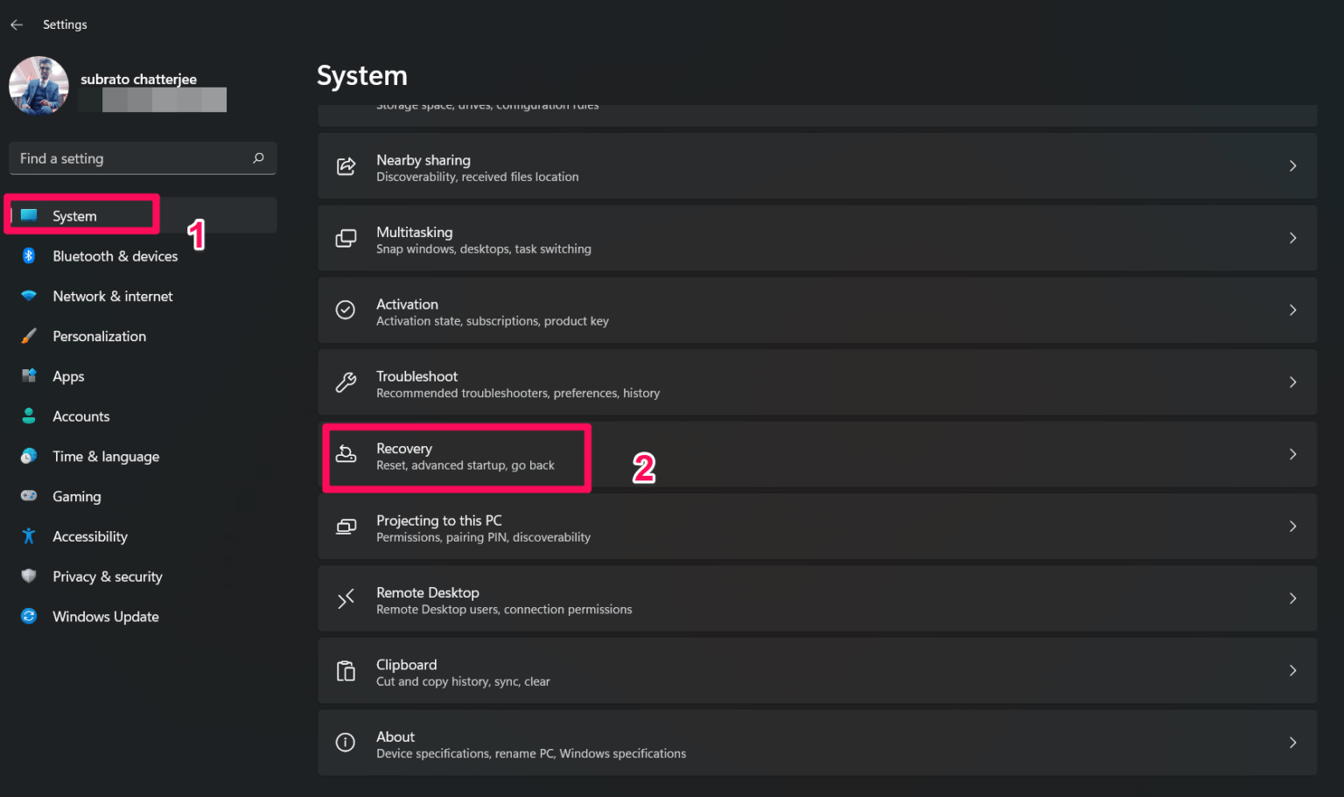Select Network & internet in sidebar
1344x797 pixels.
click(x=112, y=297)
